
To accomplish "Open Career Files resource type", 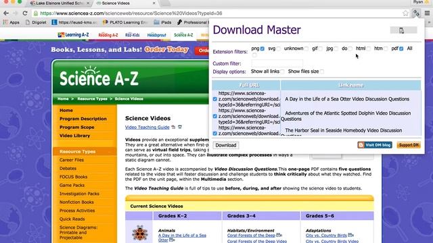I will 72,160.
